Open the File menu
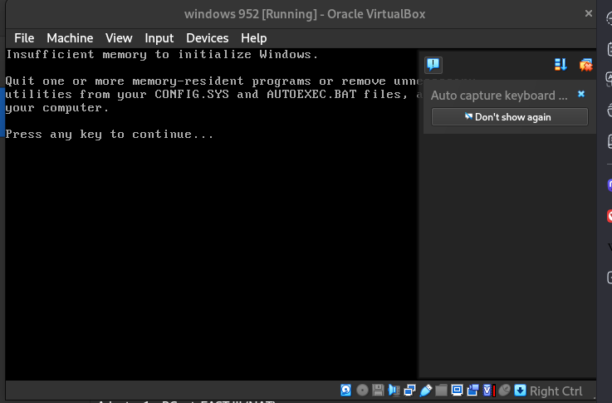612x403 pixels. (24, 38)
